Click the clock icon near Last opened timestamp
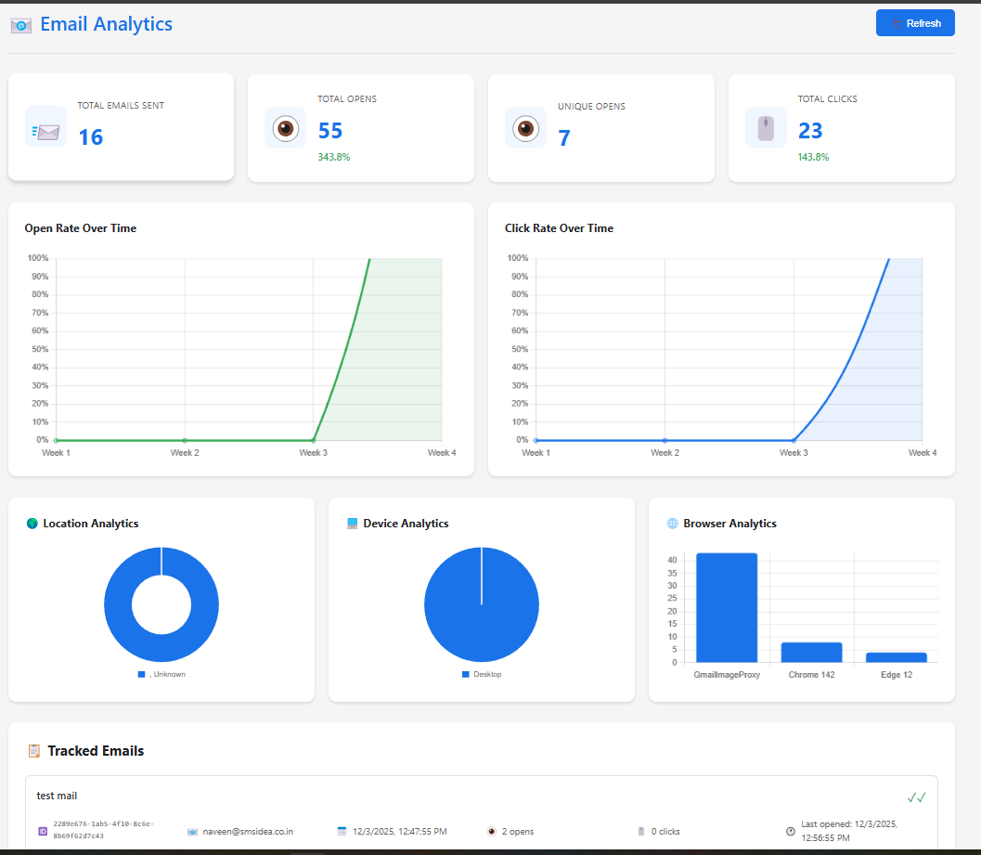Screen dimensions: 981x855 click(791, 831)
